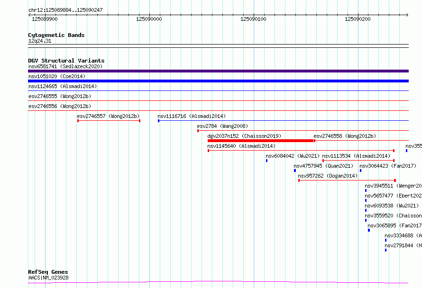Click the nsv3064423 (Fan2017) variant label

pyautogui.click(x=387, y=166)
